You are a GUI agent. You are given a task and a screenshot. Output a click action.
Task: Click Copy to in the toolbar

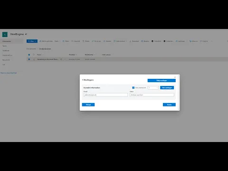(x=204, y=41)
